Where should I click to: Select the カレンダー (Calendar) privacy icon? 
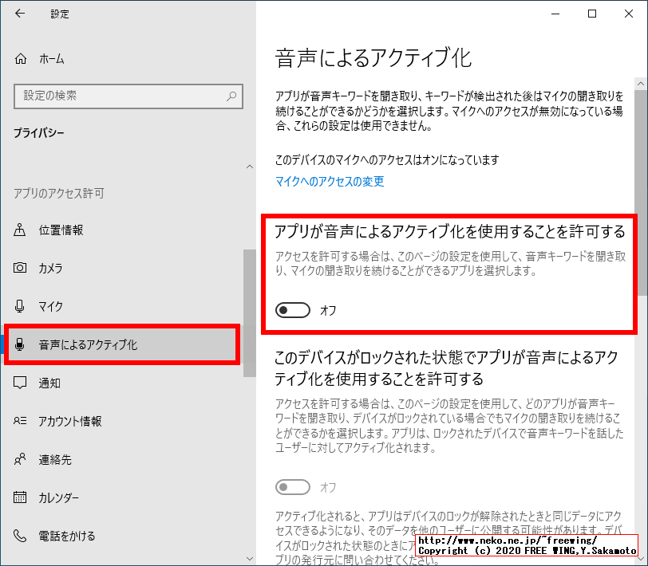point(18,497)
